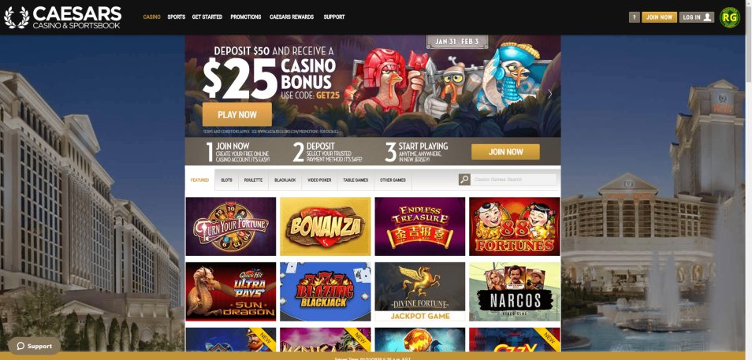Open the Promotions menu item
The height and width of the screenshot is (360, 752).
click(246, 17)
